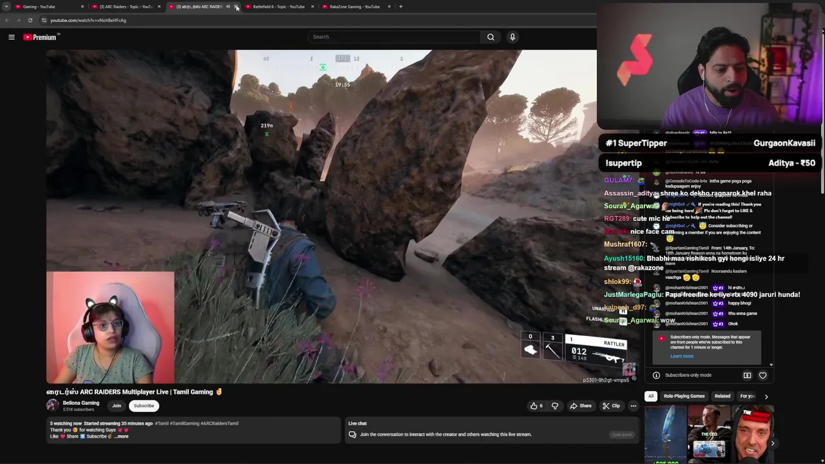Viewport: 825px width, 464px height.
Task: Open THE CEO video thumbnail
Action: point(708,434)
